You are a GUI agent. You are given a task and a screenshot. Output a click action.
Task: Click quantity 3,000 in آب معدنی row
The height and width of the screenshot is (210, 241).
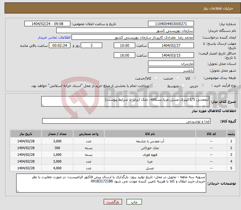[x=57, y=141]
